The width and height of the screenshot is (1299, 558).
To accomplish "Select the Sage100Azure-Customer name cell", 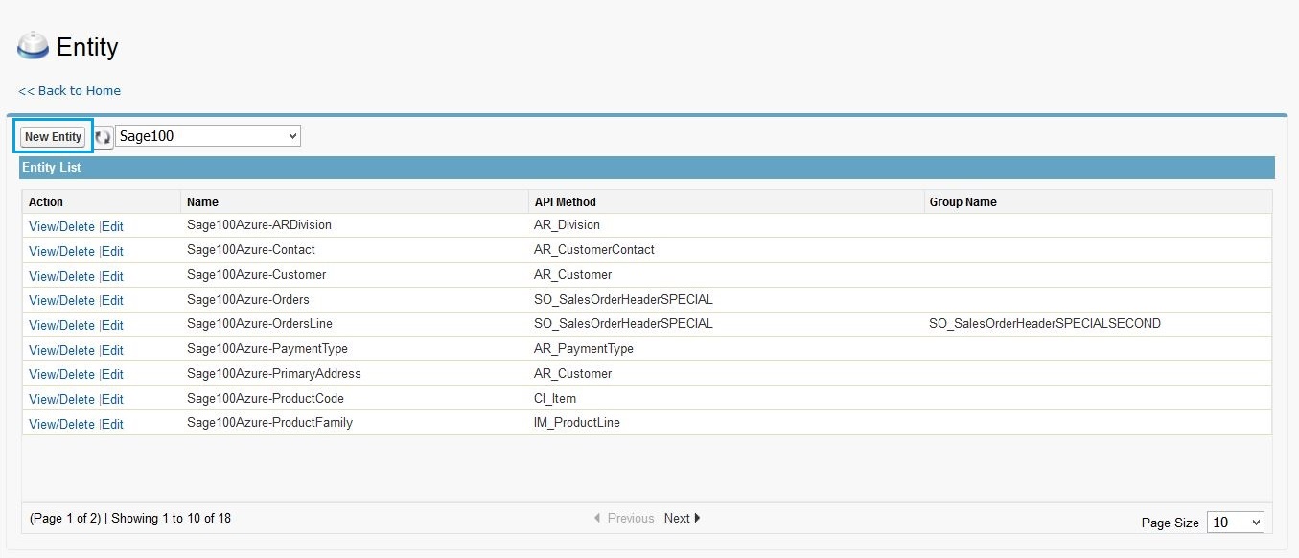I will (355, 274).
